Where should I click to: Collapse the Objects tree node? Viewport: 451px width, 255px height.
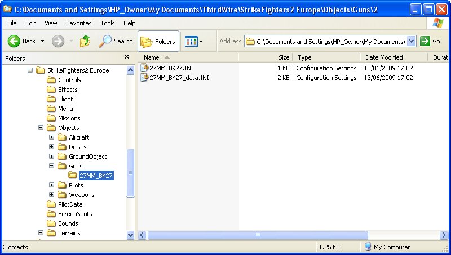click(x=41, y=127)
